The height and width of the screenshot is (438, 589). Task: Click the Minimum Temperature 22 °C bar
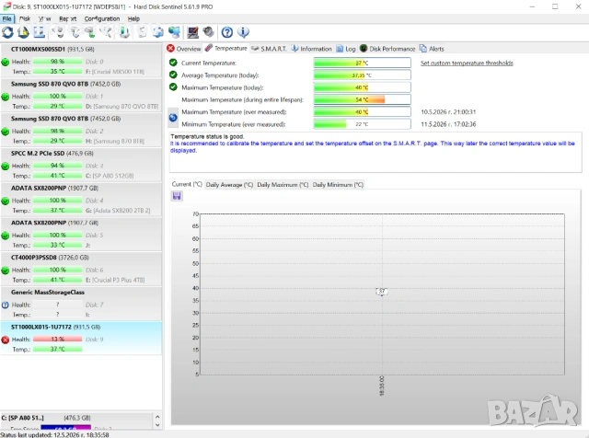(362, 124)
